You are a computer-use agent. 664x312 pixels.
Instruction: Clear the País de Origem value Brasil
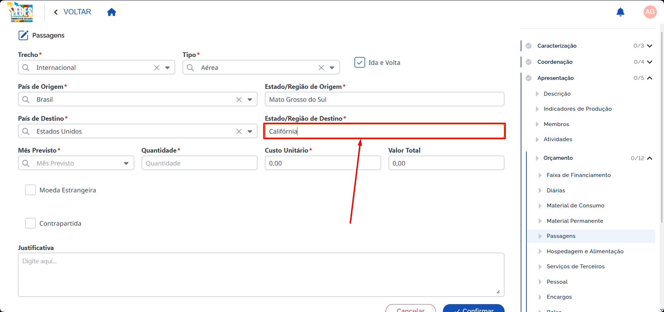[239, 100]
